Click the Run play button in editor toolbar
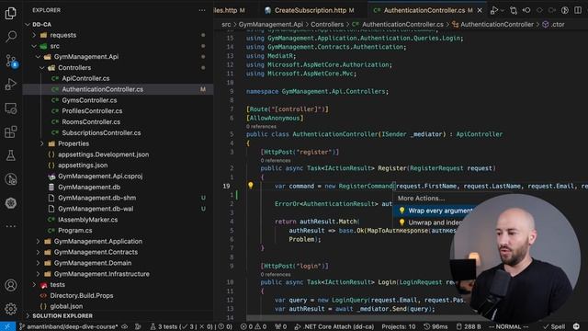Image resolution: width=588 pixels, height=331 pixels. point(494,10)
